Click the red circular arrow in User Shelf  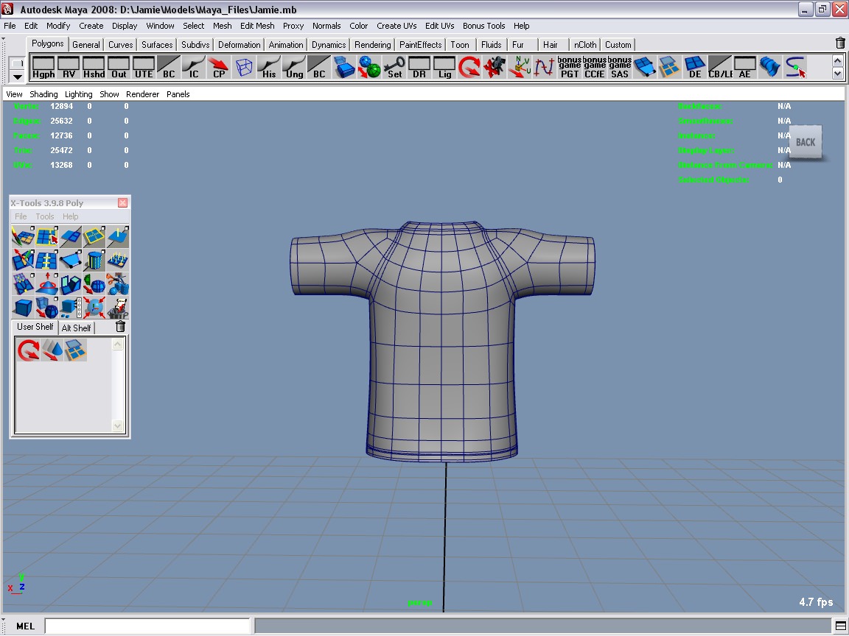coord(28,350)
